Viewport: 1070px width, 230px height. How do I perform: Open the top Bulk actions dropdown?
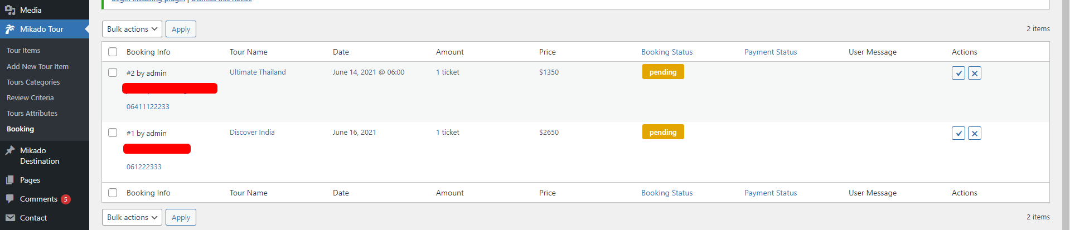pyautogui.click(x=132, y=29)
